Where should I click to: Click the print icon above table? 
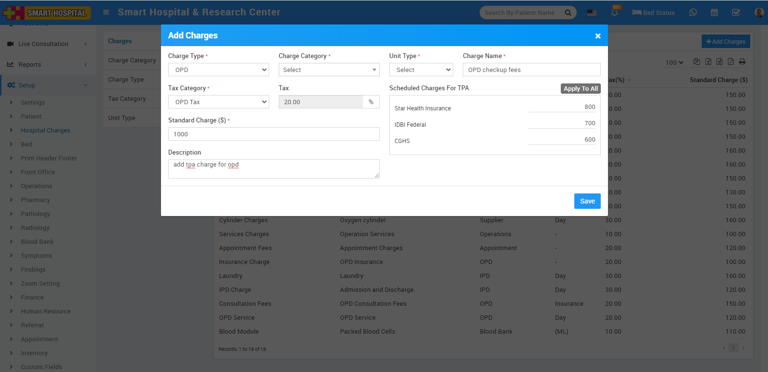tap(742, 61)
